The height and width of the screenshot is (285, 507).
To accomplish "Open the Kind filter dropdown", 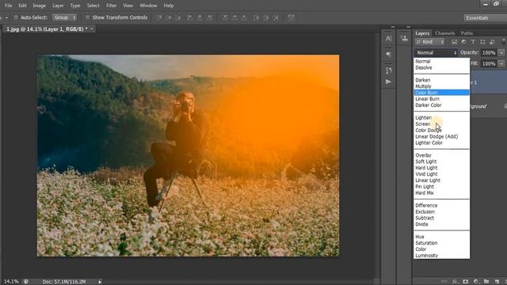I will (x=429, y=42).
